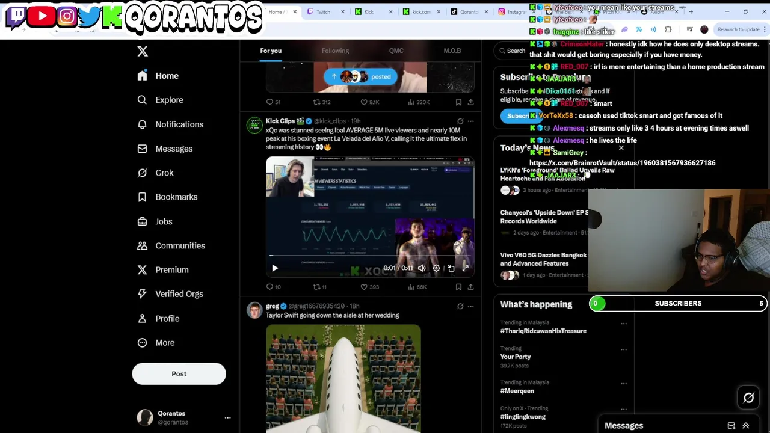The width and height of the screenshot is (770, 433).
Task: Like the Kick Clips post (393)
Action: (x=369, y=287)
